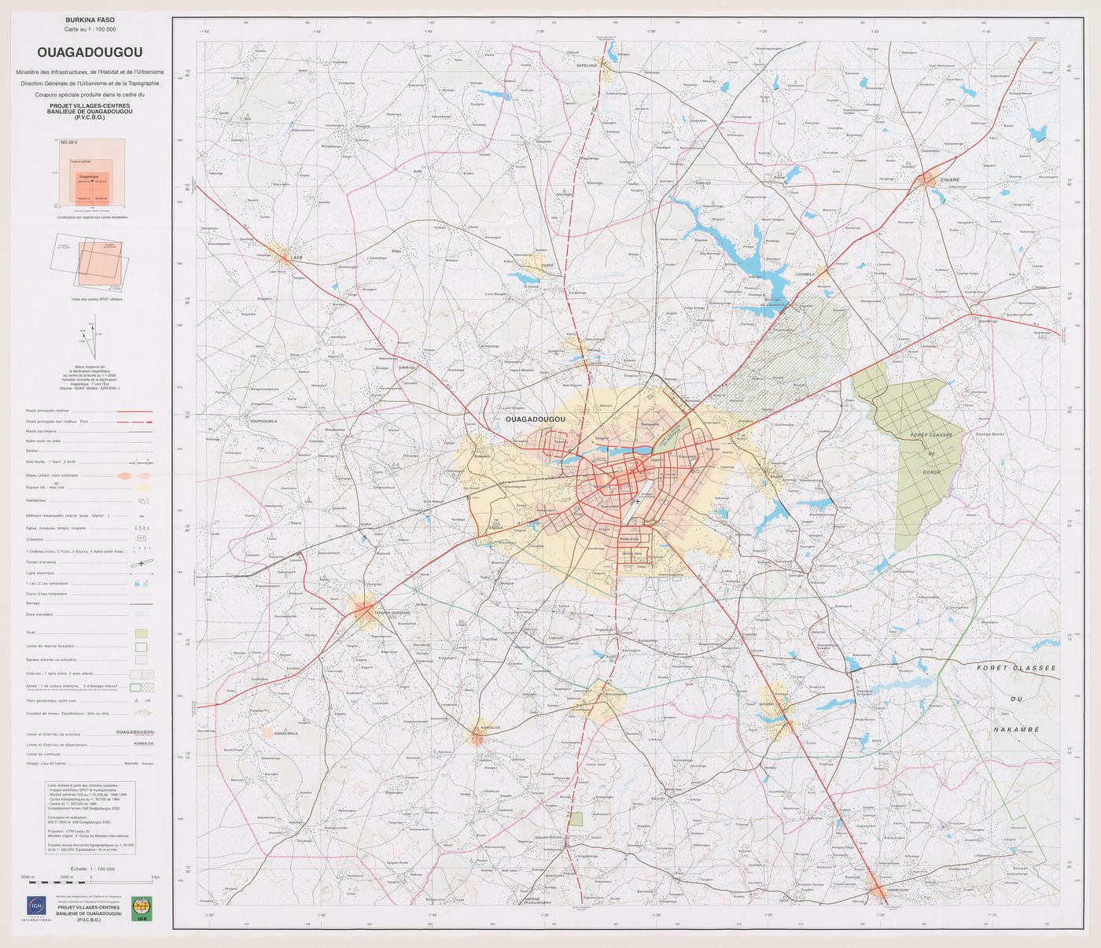
Task: Click the green Forêt legend swatch
Action: point(142,634)
